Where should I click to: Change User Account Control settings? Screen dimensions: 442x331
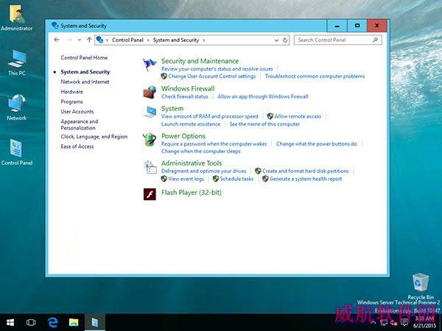[x=211, y=76]
